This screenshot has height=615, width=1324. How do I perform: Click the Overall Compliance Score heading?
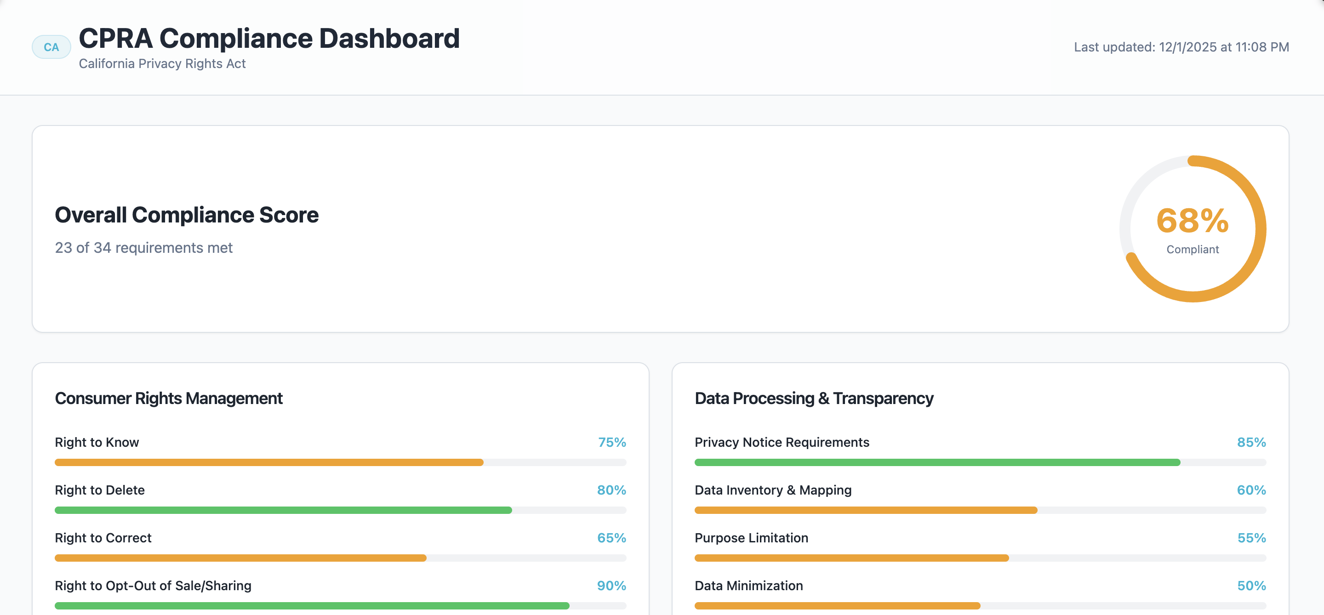[x=187, y=215]
